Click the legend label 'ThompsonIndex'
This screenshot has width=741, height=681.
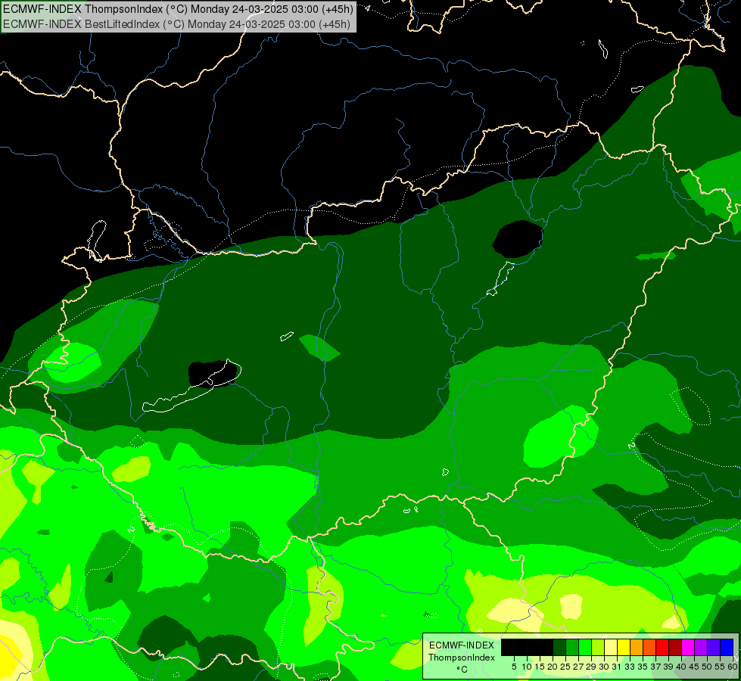tap(462, 658)
